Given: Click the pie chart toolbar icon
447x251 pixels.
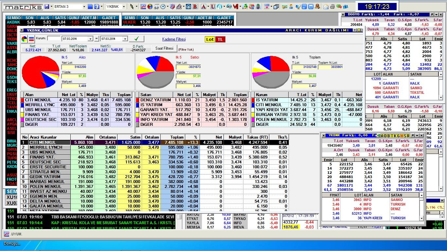Looking at the screenshot, I should click(150, 7).
